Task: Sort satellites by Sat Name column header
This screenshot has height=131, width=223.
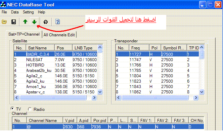Action: [40, 48]
